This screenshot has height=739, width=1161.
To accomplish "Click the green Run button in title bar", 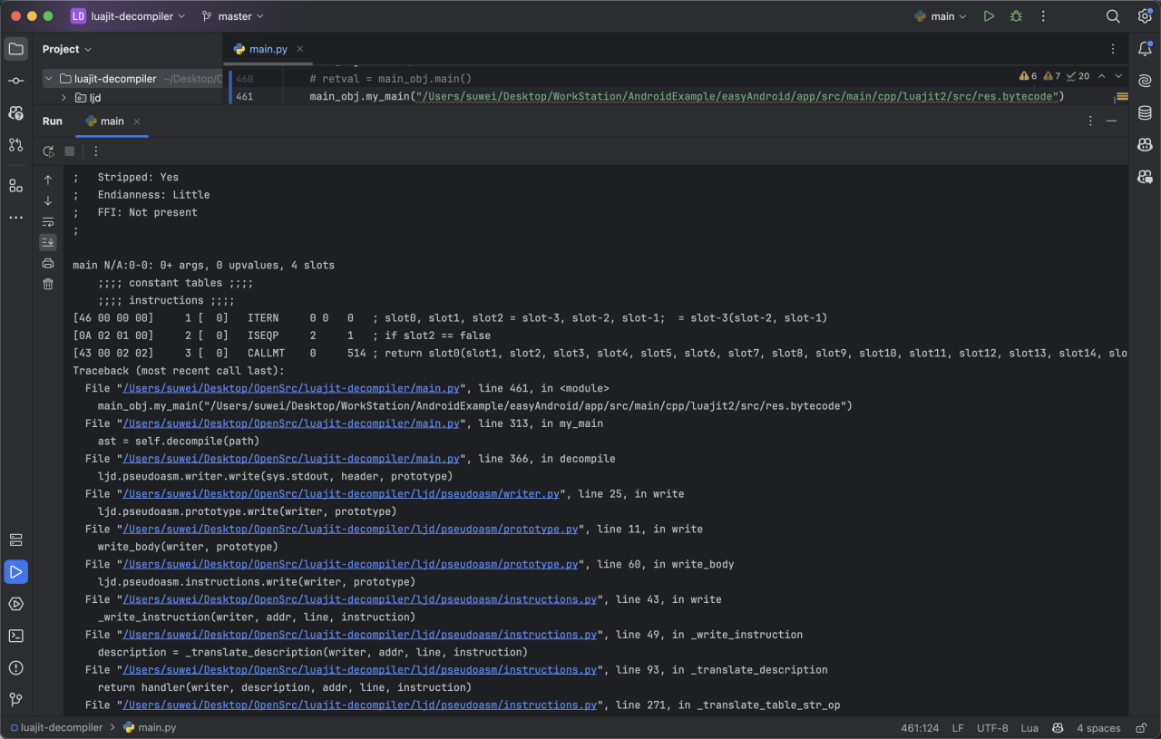I will coord(989,16).
